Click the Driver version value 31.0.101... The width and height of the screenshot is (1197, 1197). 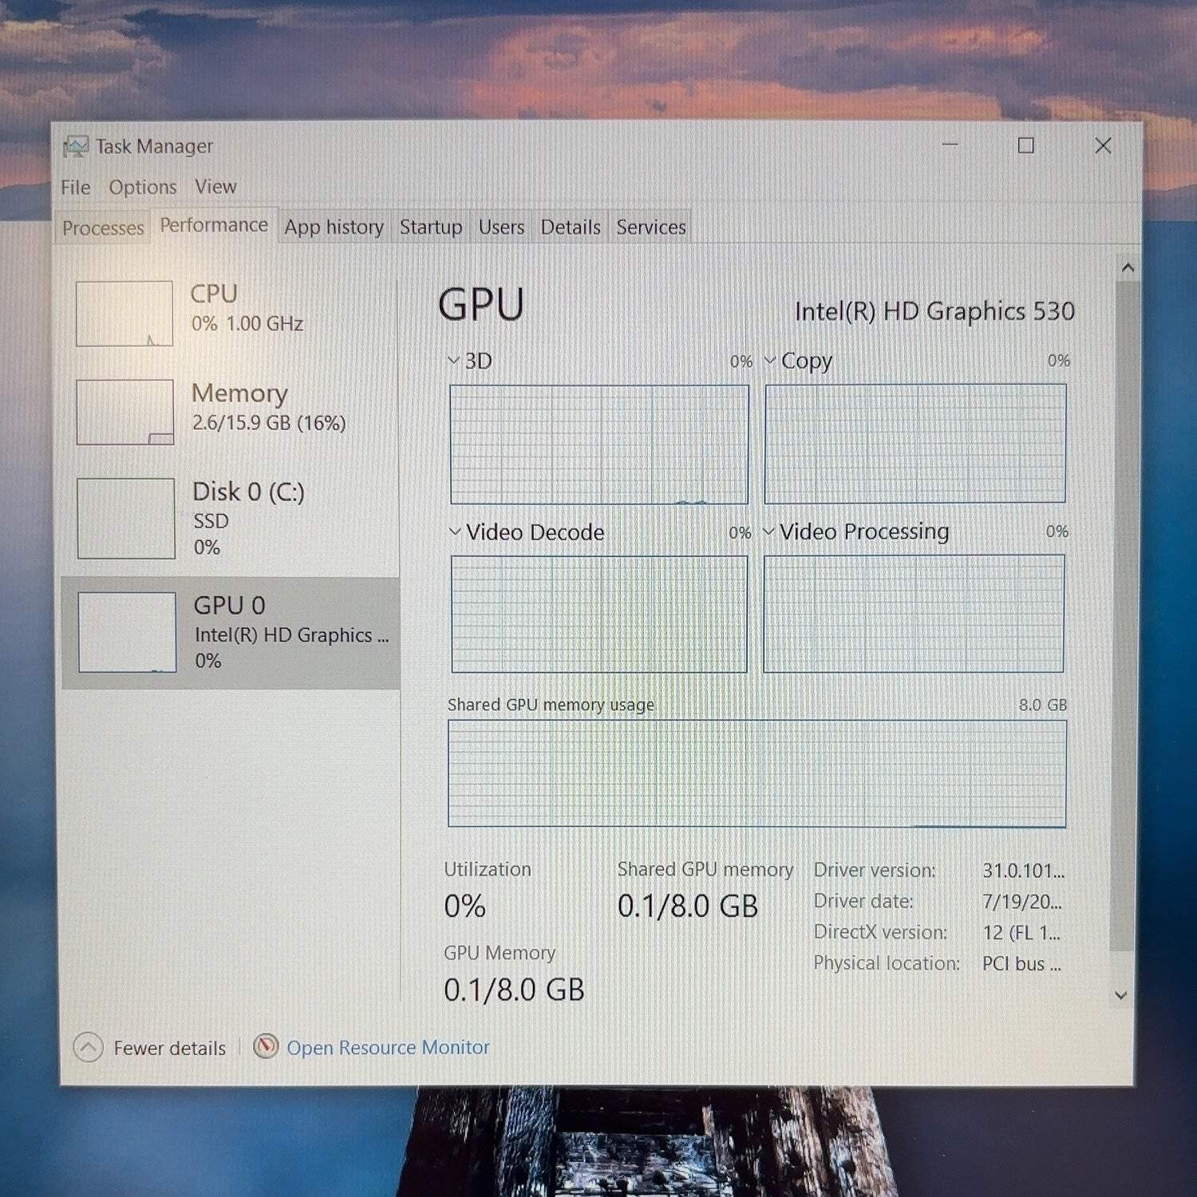[x=1023, y=871]
